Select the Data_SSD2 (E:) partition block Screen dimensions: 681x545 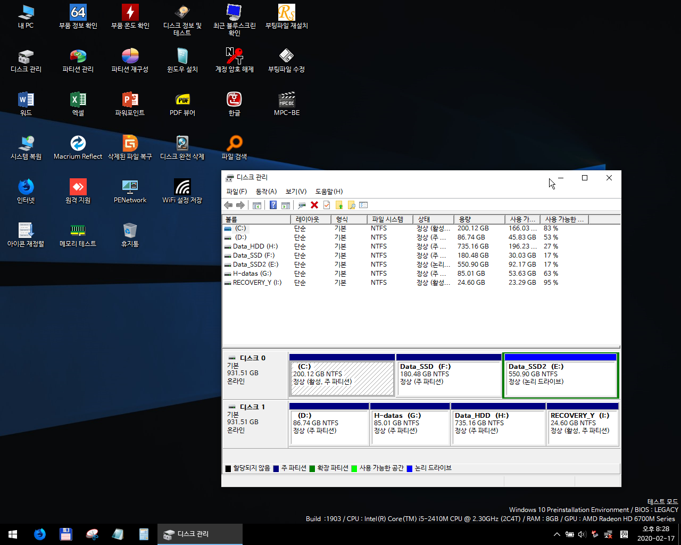[561, 375]
